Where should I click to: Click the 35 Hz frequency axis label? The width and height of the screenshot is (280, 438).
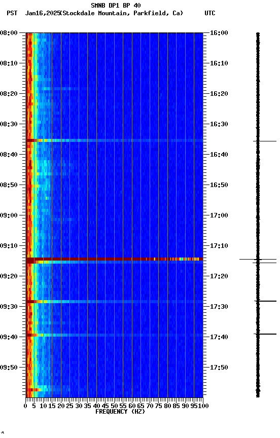click(87, 406)
